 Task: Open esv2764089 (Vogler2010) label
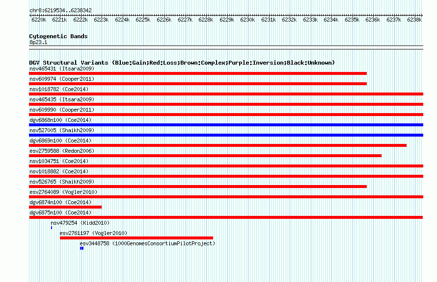63,192
